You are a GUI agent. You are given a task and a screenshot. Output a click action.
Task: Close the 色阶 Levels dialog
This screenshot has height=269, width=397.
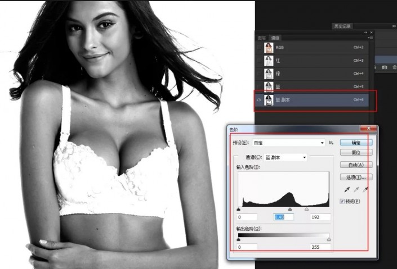click(x=369, y=129)
